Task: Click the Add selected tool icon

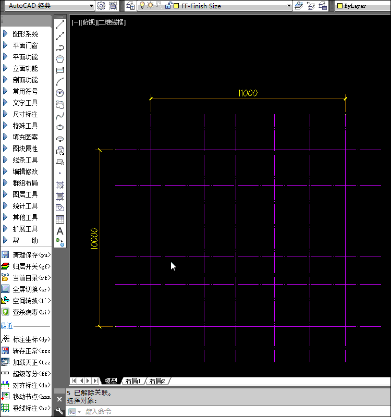Action: (x=60, y=242)
